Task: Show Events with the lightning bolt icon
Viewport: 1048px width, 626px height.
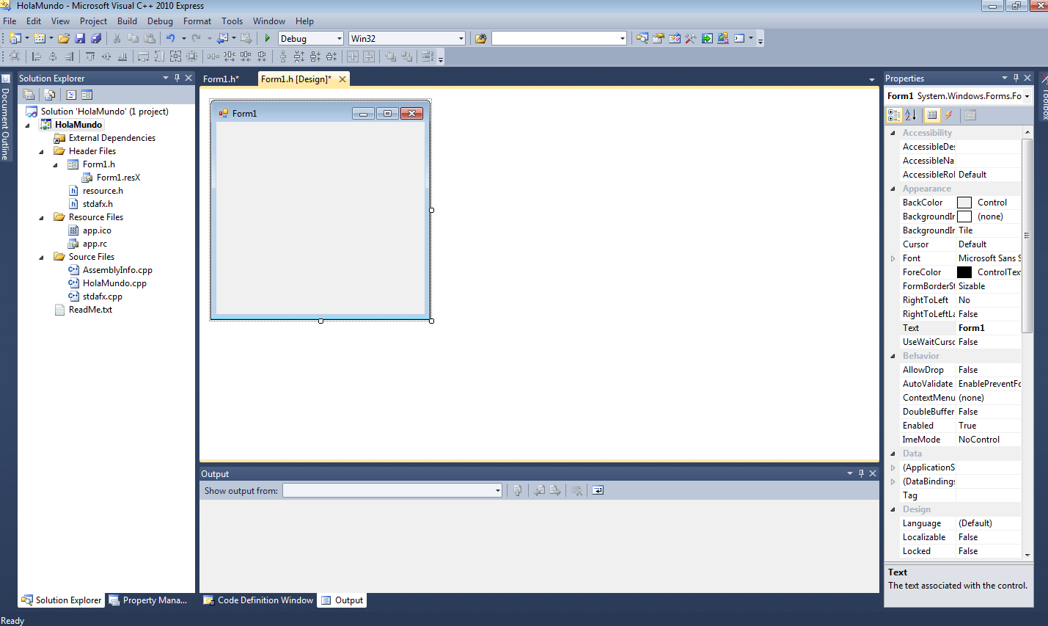Action: click(949, 115)
